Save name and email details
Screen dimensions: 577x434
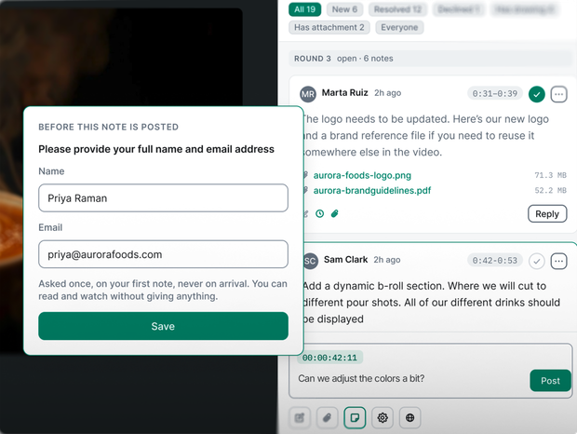pos(163,326)
